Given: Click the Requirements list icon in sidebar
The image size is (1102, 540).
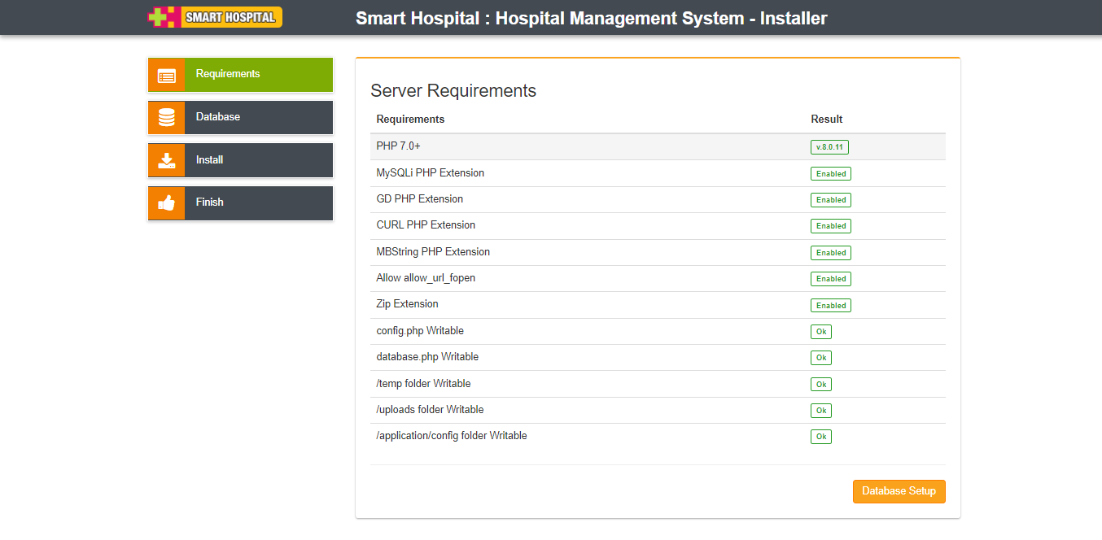Looking at the screenshot, I should point(167,75).
